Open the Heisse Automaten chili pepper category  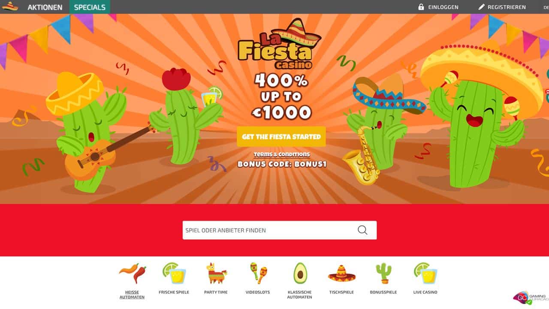(132, 273)
